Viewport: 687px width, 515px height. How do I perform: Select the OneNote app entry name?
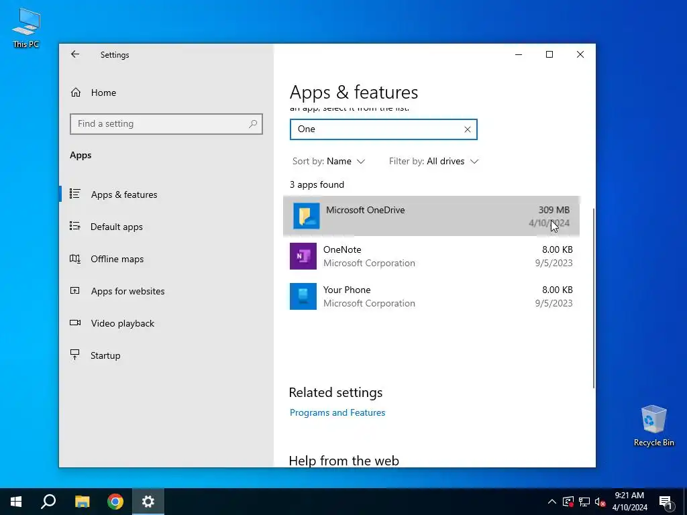342,249
